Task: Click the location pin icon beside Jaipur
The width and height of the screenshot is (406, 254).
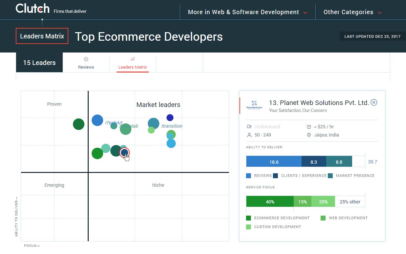Action: (309, 135)
